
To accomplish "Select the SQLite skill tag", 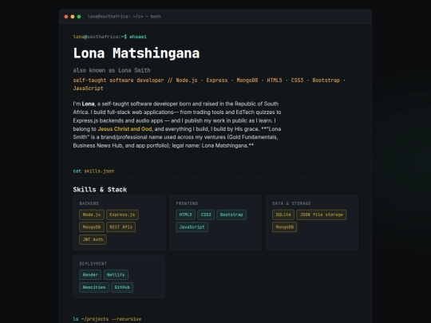I will coord(283,215).
